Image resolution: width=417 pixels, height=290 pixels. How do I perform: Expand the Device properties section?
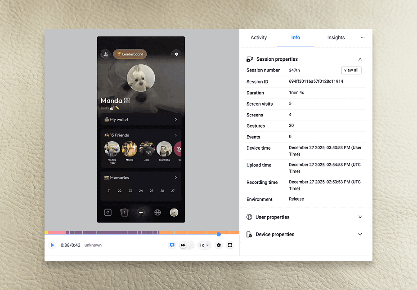point(360,234)
